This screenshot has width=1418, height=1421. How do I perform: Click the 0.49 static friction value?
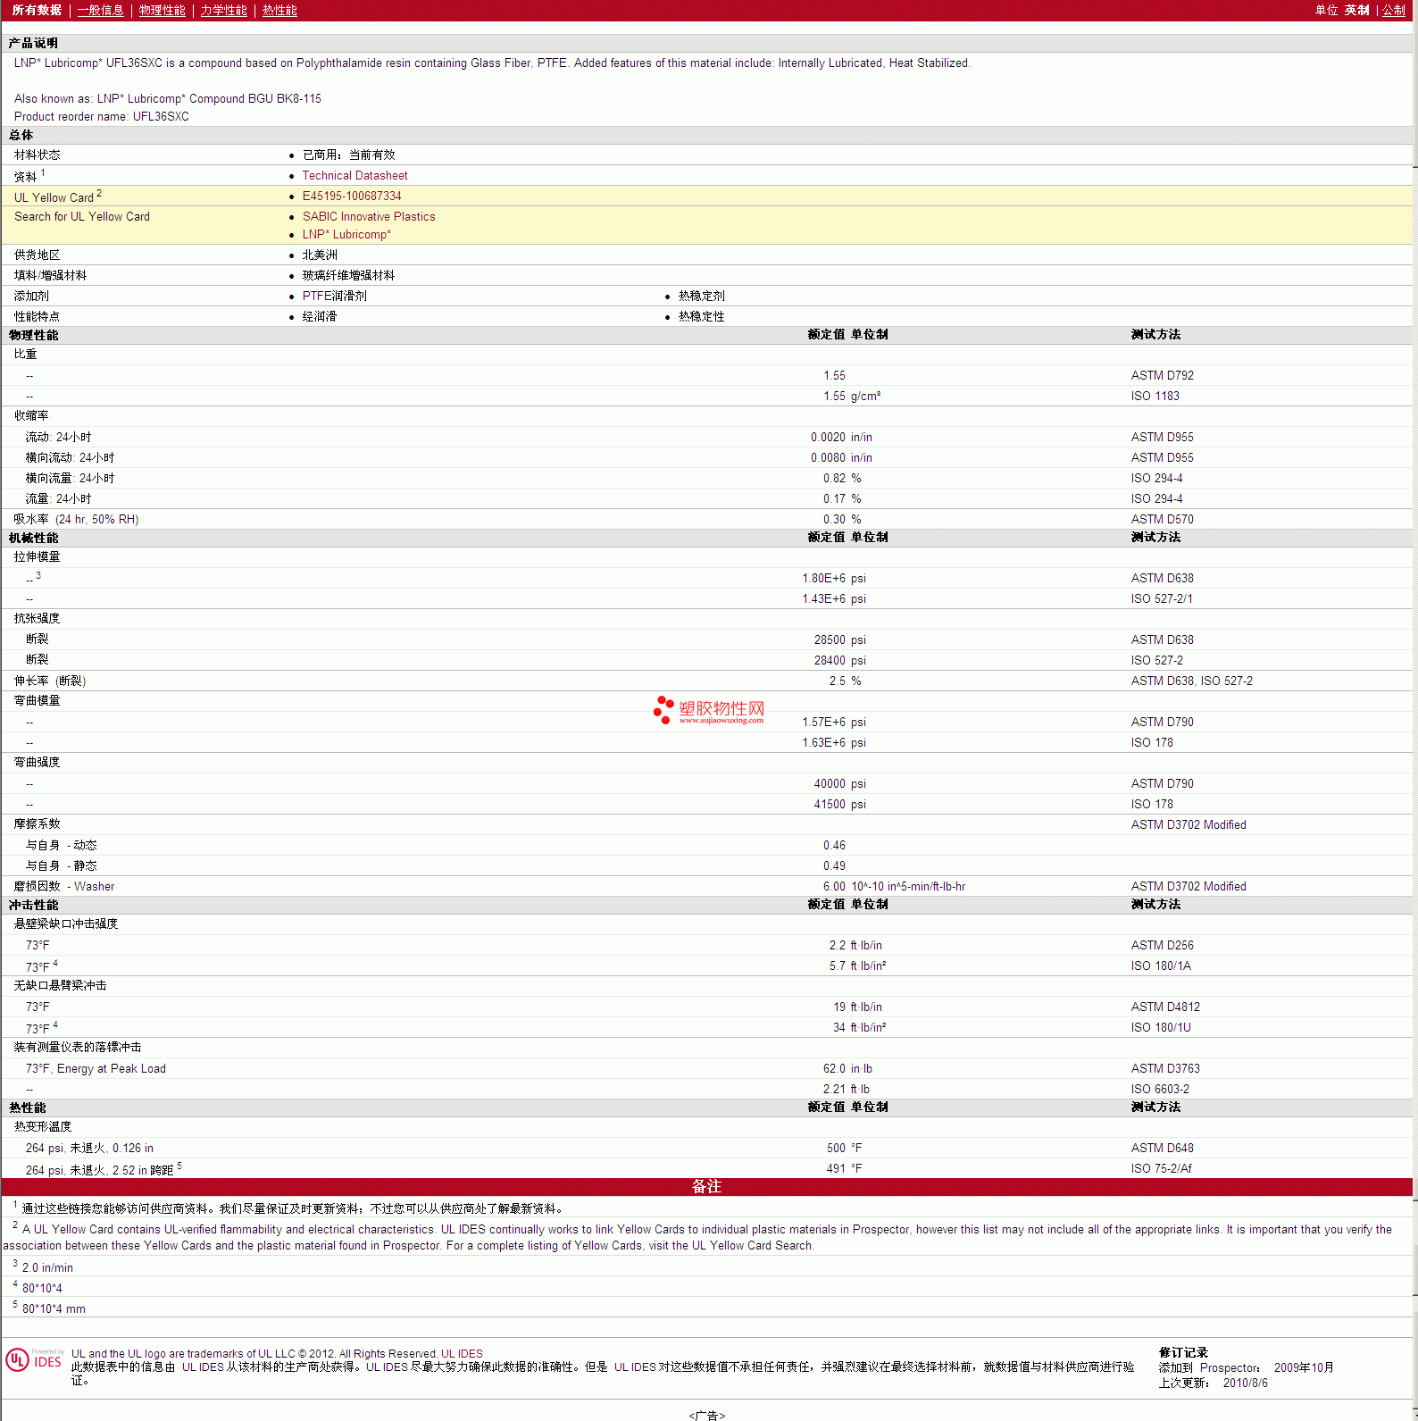[x=834, y=866]
